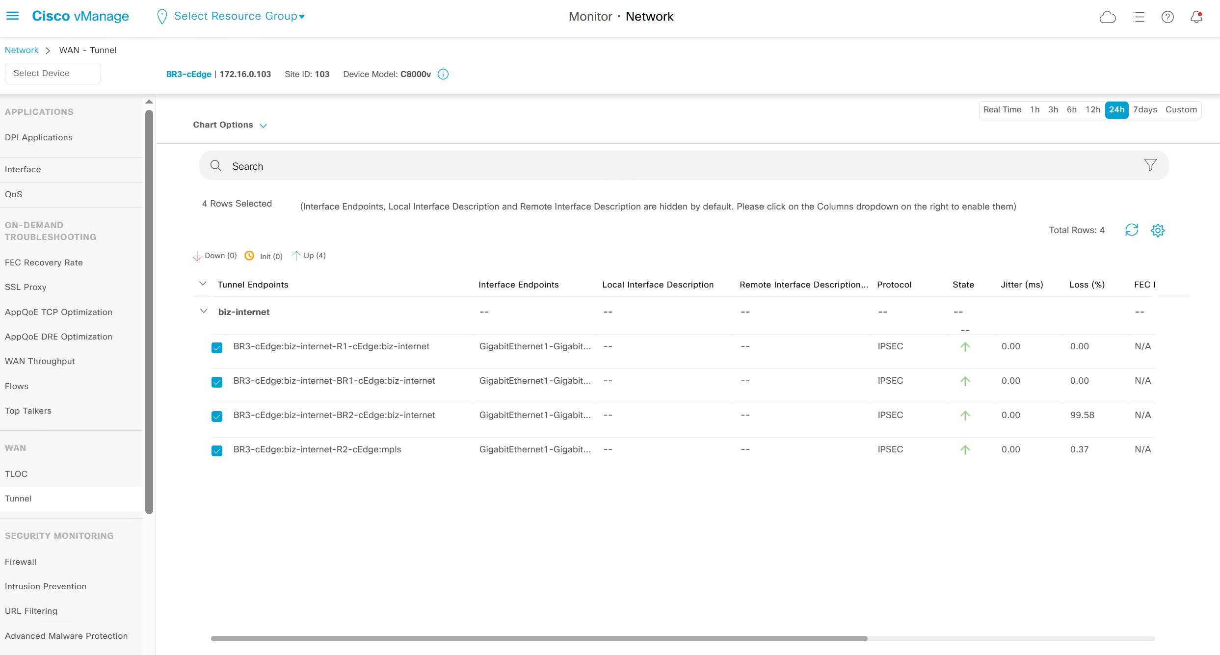
Task: Follow the Network breadcrumb link
Action: 22,50
